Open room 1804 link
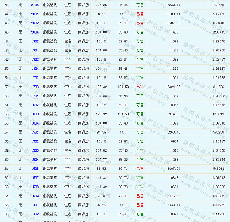 click(x=35, y=69)
